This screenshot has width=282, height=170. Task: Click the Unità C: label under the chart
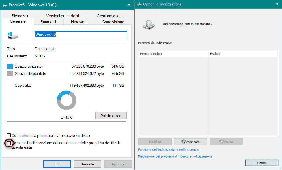coord(67,118)
